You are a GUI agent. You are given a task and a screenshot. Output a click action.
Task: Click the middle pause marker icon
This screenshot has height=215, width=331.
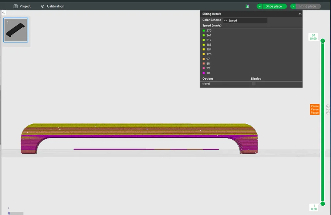coord(328,109)
